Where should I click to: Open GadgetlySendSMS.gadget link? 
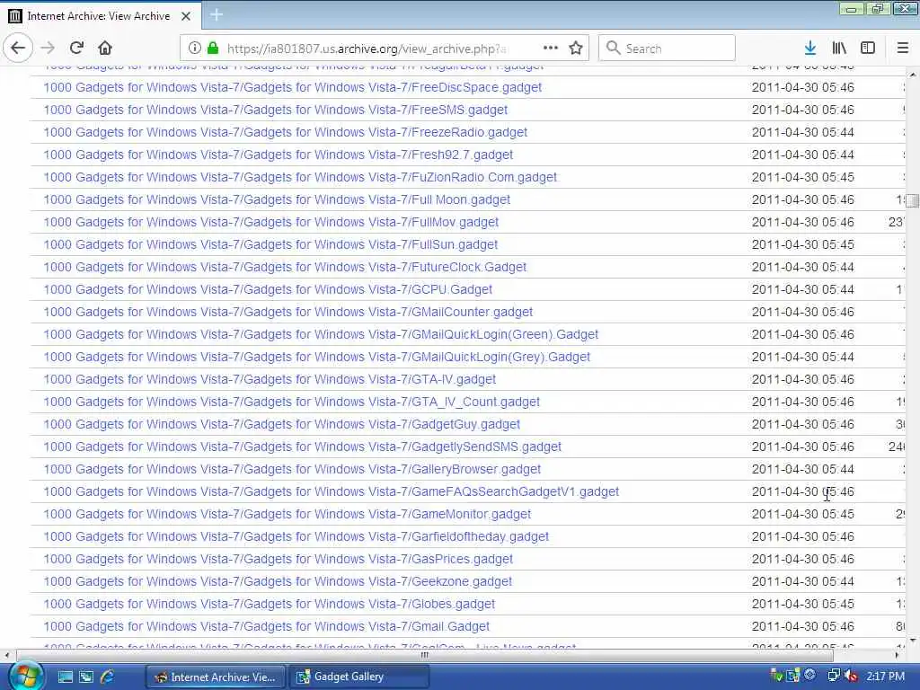point(302,447)
